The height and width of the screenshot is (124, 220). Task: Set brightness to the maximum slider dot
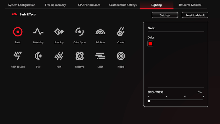204,96
